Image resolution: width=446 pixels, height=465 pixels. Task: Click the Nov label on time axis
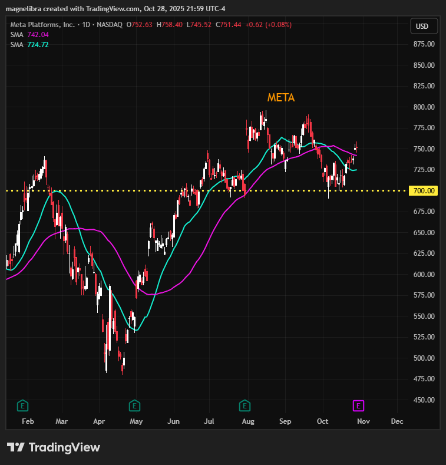coord(364,421)
